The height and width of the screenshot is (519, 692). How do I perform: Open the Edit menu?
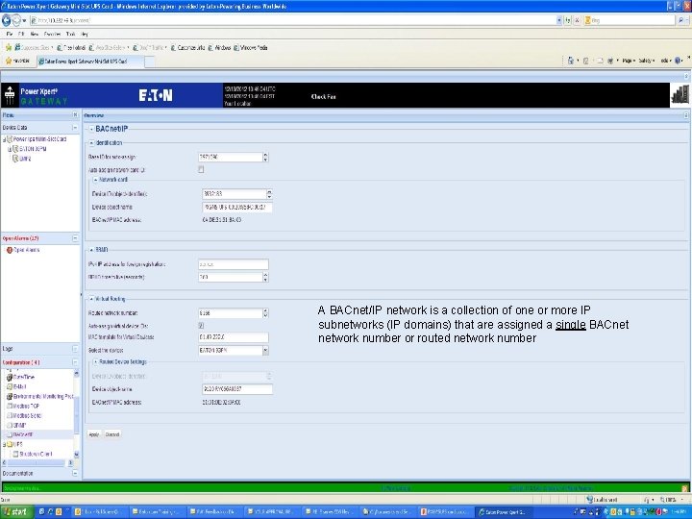tap(21, 34)
